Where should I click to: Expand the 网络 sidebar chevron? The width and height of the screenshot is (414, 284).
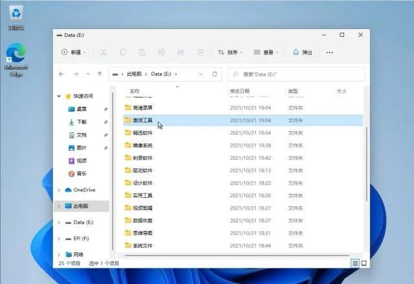click(59, 255)
